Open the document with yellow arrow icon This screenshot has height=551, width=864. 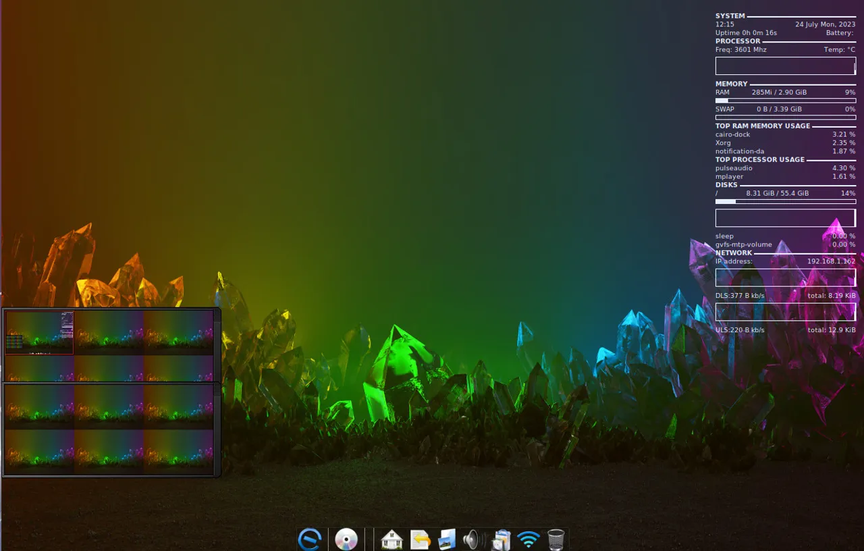tap(420, 540)
